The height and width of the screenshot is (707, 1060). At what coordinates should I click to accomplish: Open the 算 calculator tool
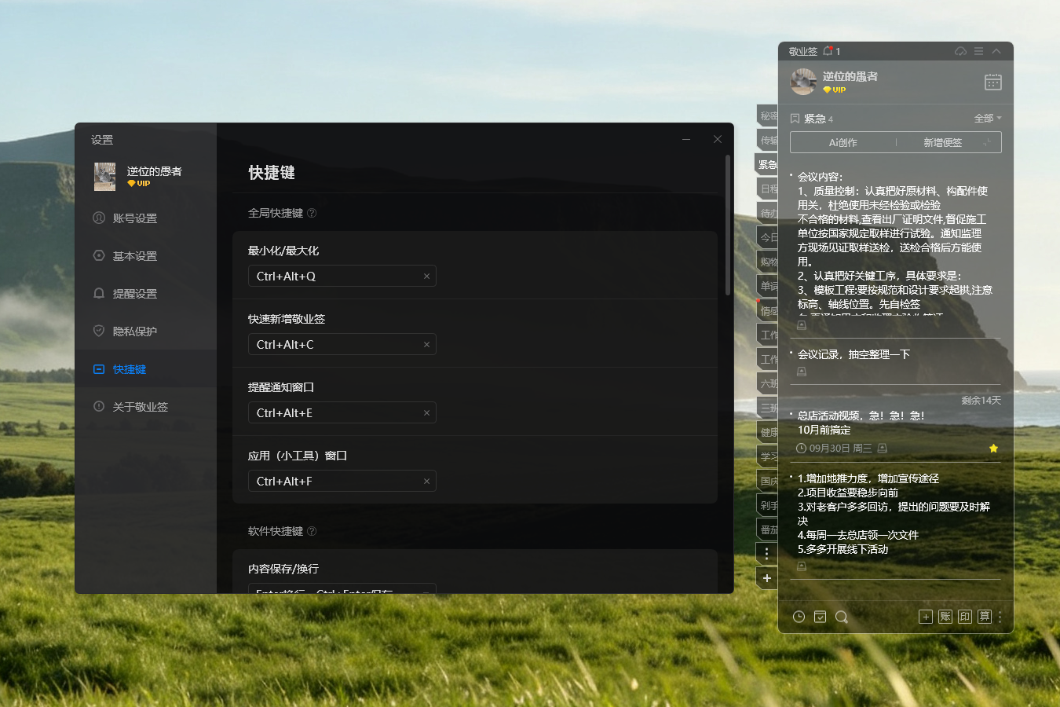985,617
